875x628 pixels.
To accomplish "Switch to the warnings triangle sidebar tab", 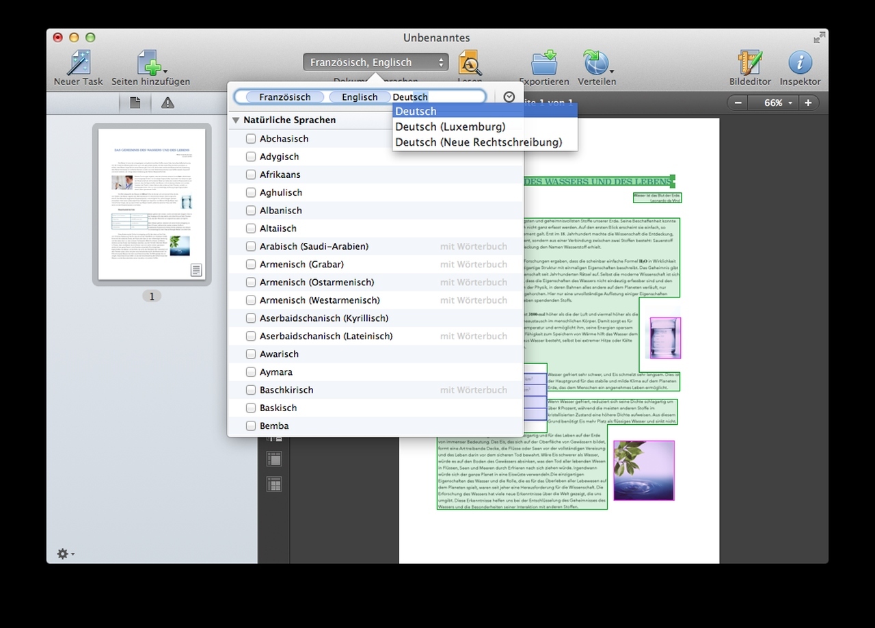I will pos(167,103).
